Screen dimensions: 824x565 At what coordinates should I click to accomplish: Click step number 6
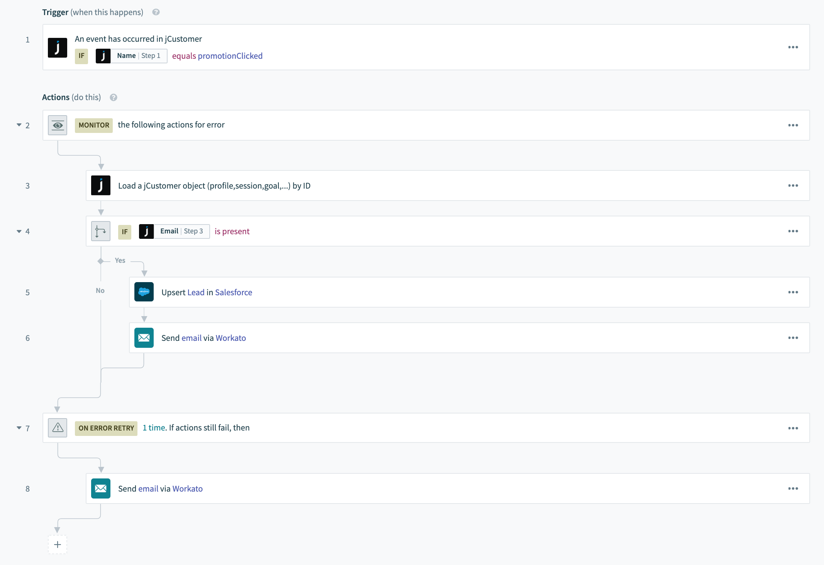point(28,338)
